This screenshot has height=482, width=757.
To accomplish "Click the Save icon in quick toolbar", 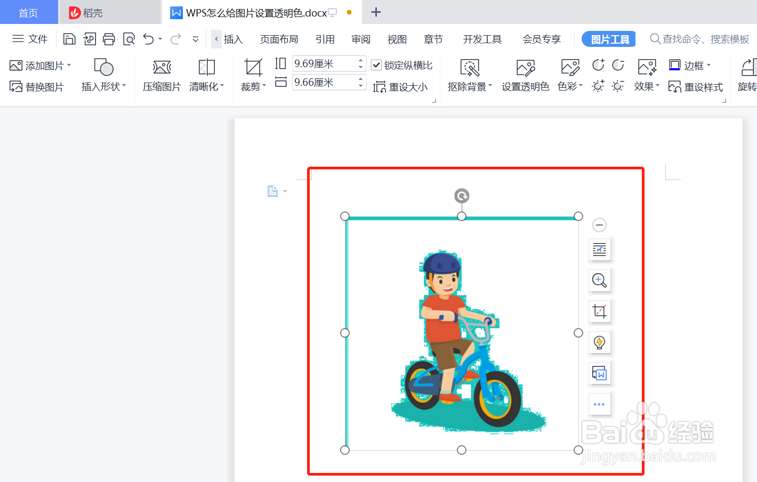I will [x=69, y=39].
